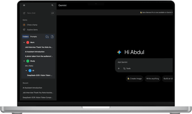Click the Build an idea suggestion chip
The image size is (192, 114).
[167, 79]
